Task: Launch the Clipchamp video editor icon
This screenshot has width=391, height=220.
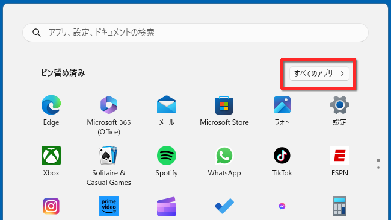Action: (167, 206)
